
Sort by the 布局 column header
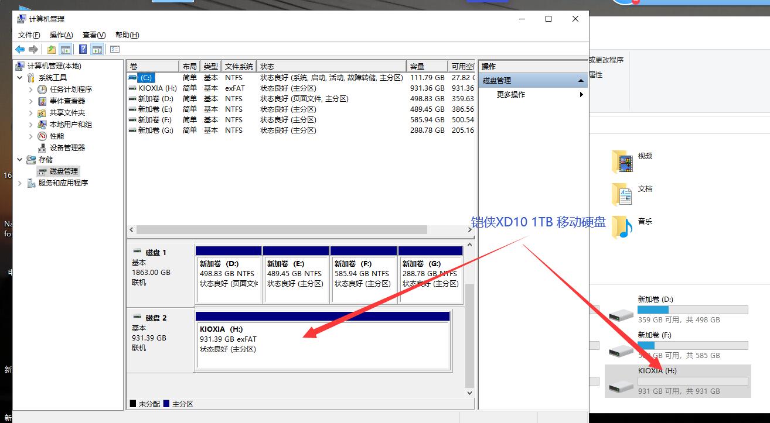click(190, 67)
